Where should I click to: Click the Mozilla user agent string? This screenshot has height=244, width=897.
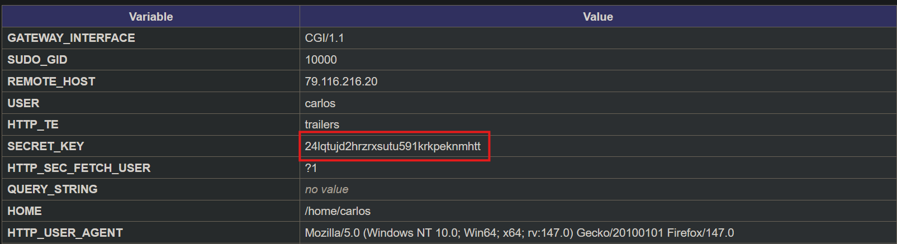(x=519, y=233)
